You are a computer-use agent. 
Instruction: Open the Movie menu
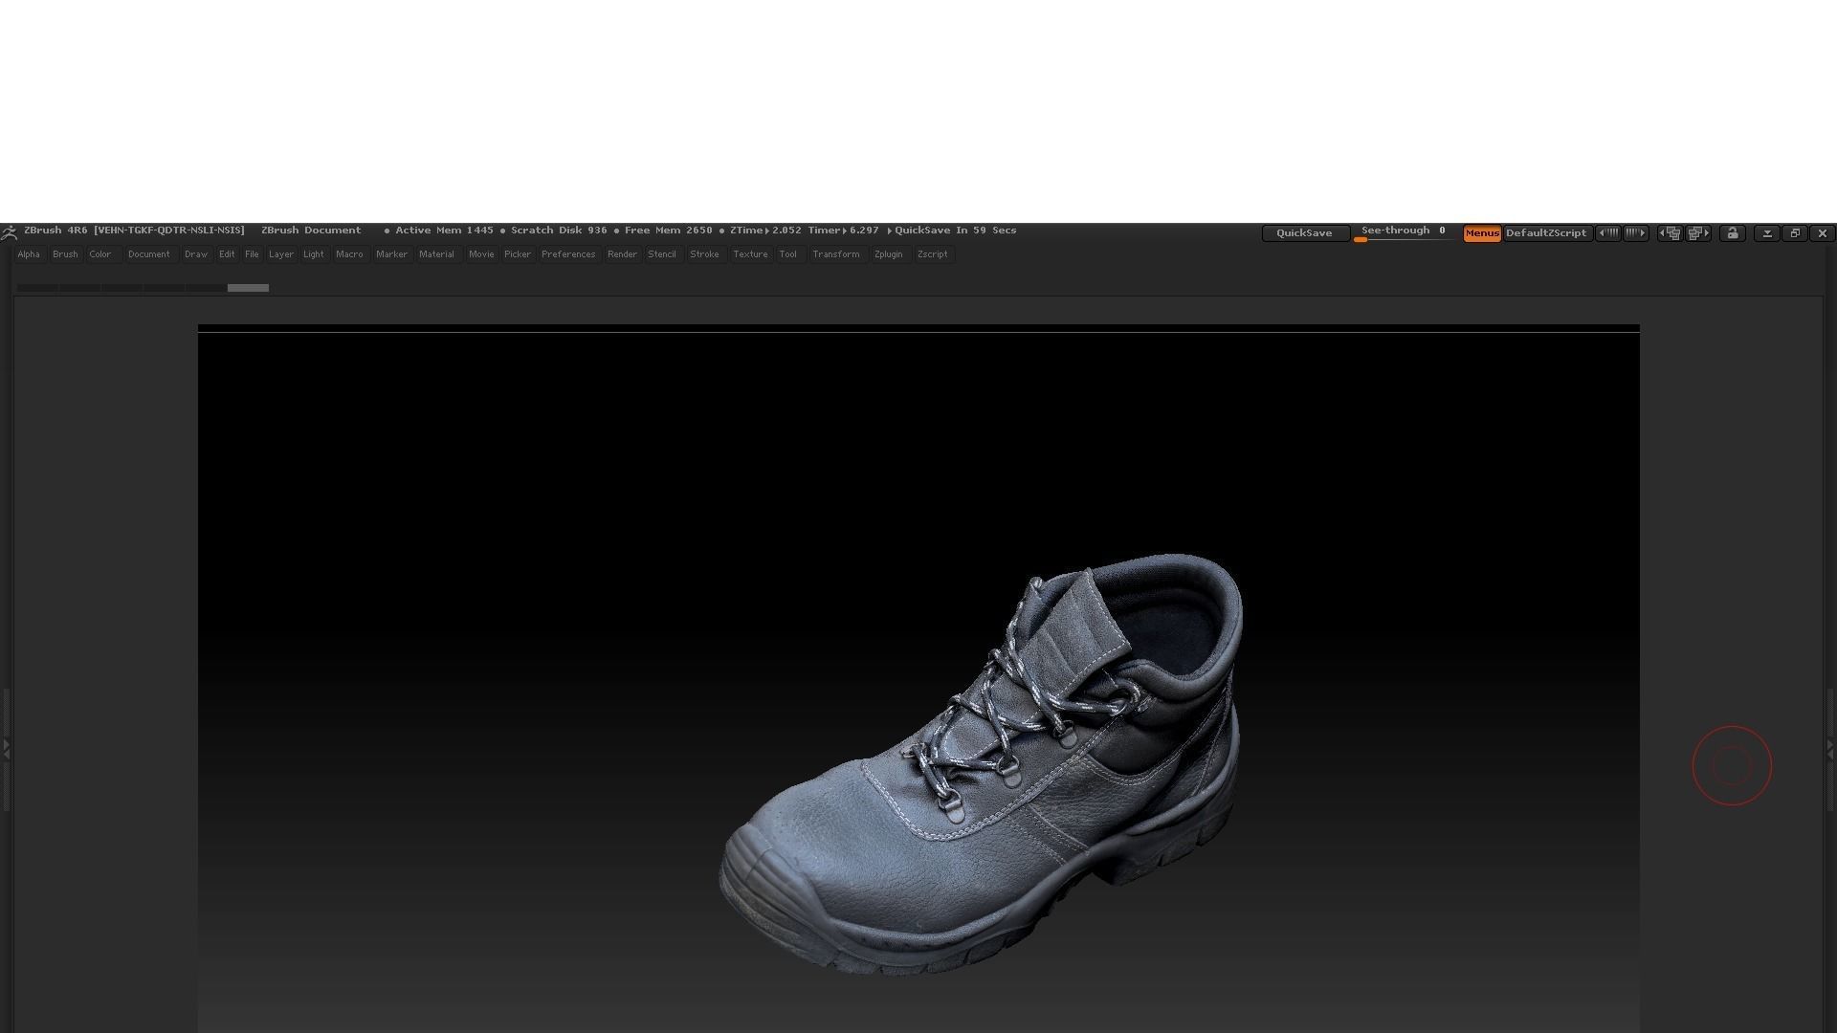pyautogui.click(x=481, y=254)
